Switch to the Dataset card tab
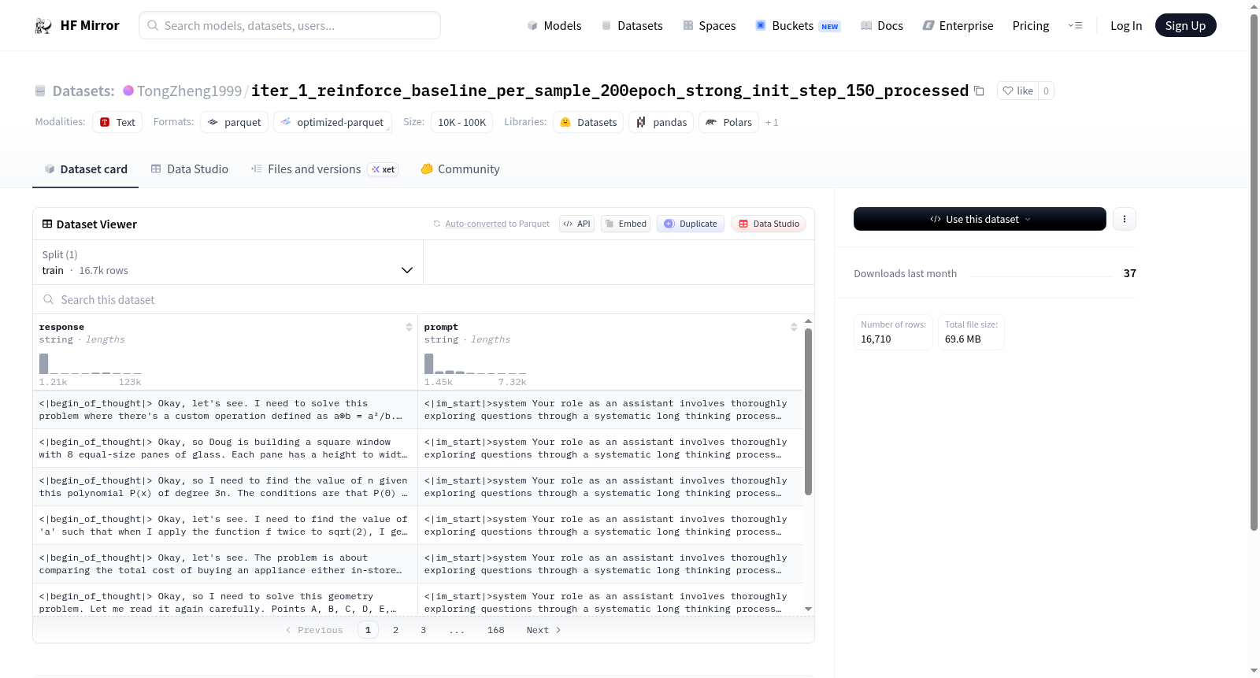 point(85,169)
